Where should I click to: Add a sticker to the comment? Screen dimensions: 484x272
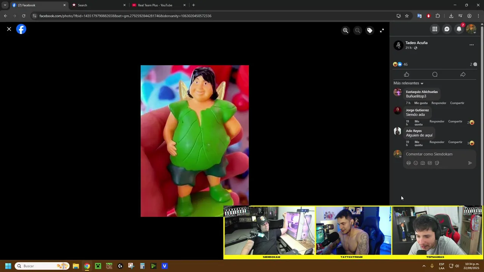click(437, 163)
